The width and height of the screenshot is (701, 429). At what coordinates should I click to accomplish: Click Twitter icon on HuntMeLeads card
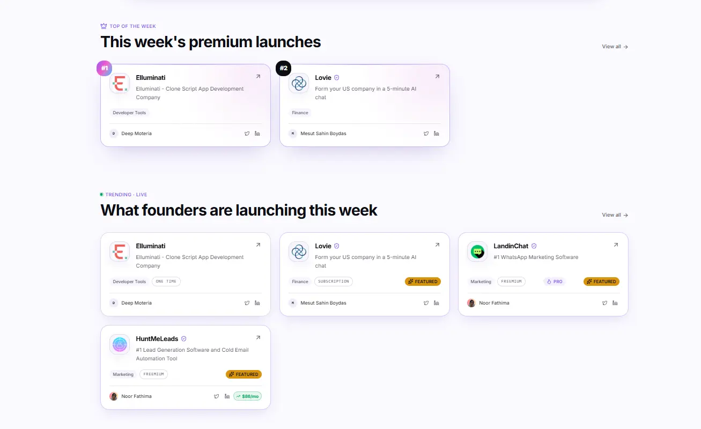217,396
